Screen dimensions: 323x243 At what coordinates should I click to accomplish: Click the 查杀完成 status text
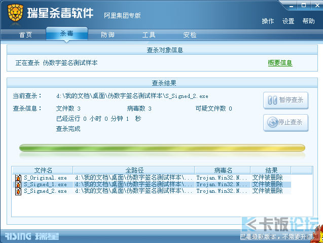pyautogui.click(x=68, y=129)
